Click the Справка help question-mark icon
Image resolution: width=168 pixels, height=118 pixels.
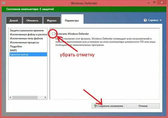(145, 20)
